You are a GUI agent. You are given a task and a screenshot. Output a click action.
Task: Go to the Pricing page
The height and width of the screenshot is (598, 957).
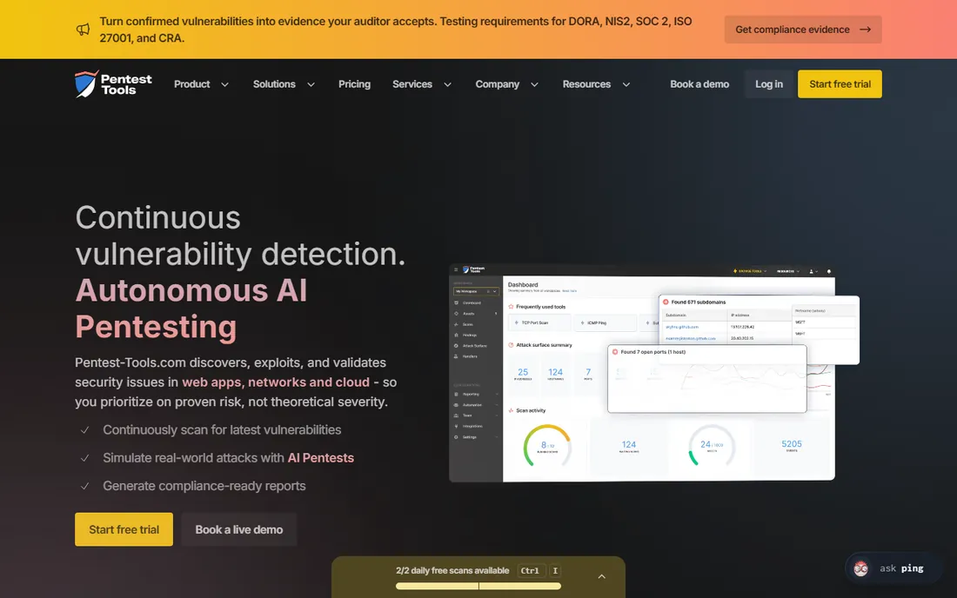[x=354, y=84]
